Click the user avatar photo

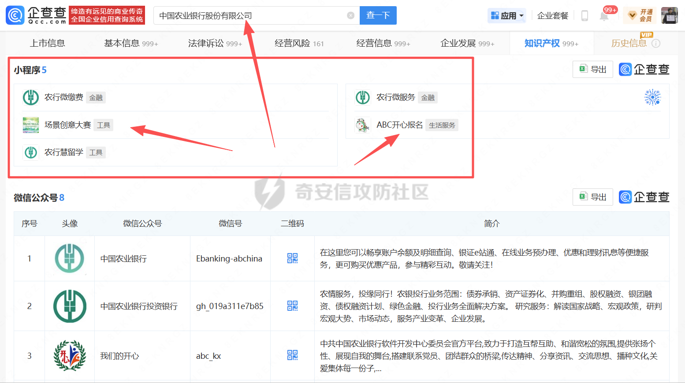click(x=670, y=15)
